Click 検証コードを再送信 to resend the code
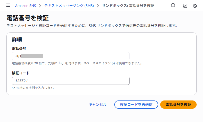 coord(136,105)
